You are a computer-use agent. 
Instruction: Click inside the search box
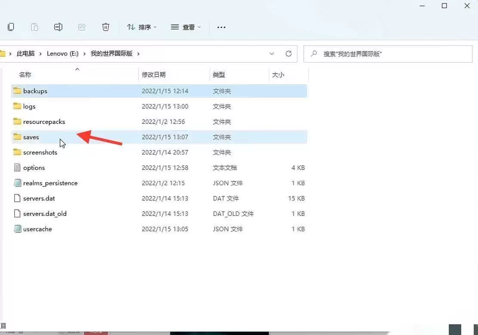pyautogui.click(x=387, y=53)
